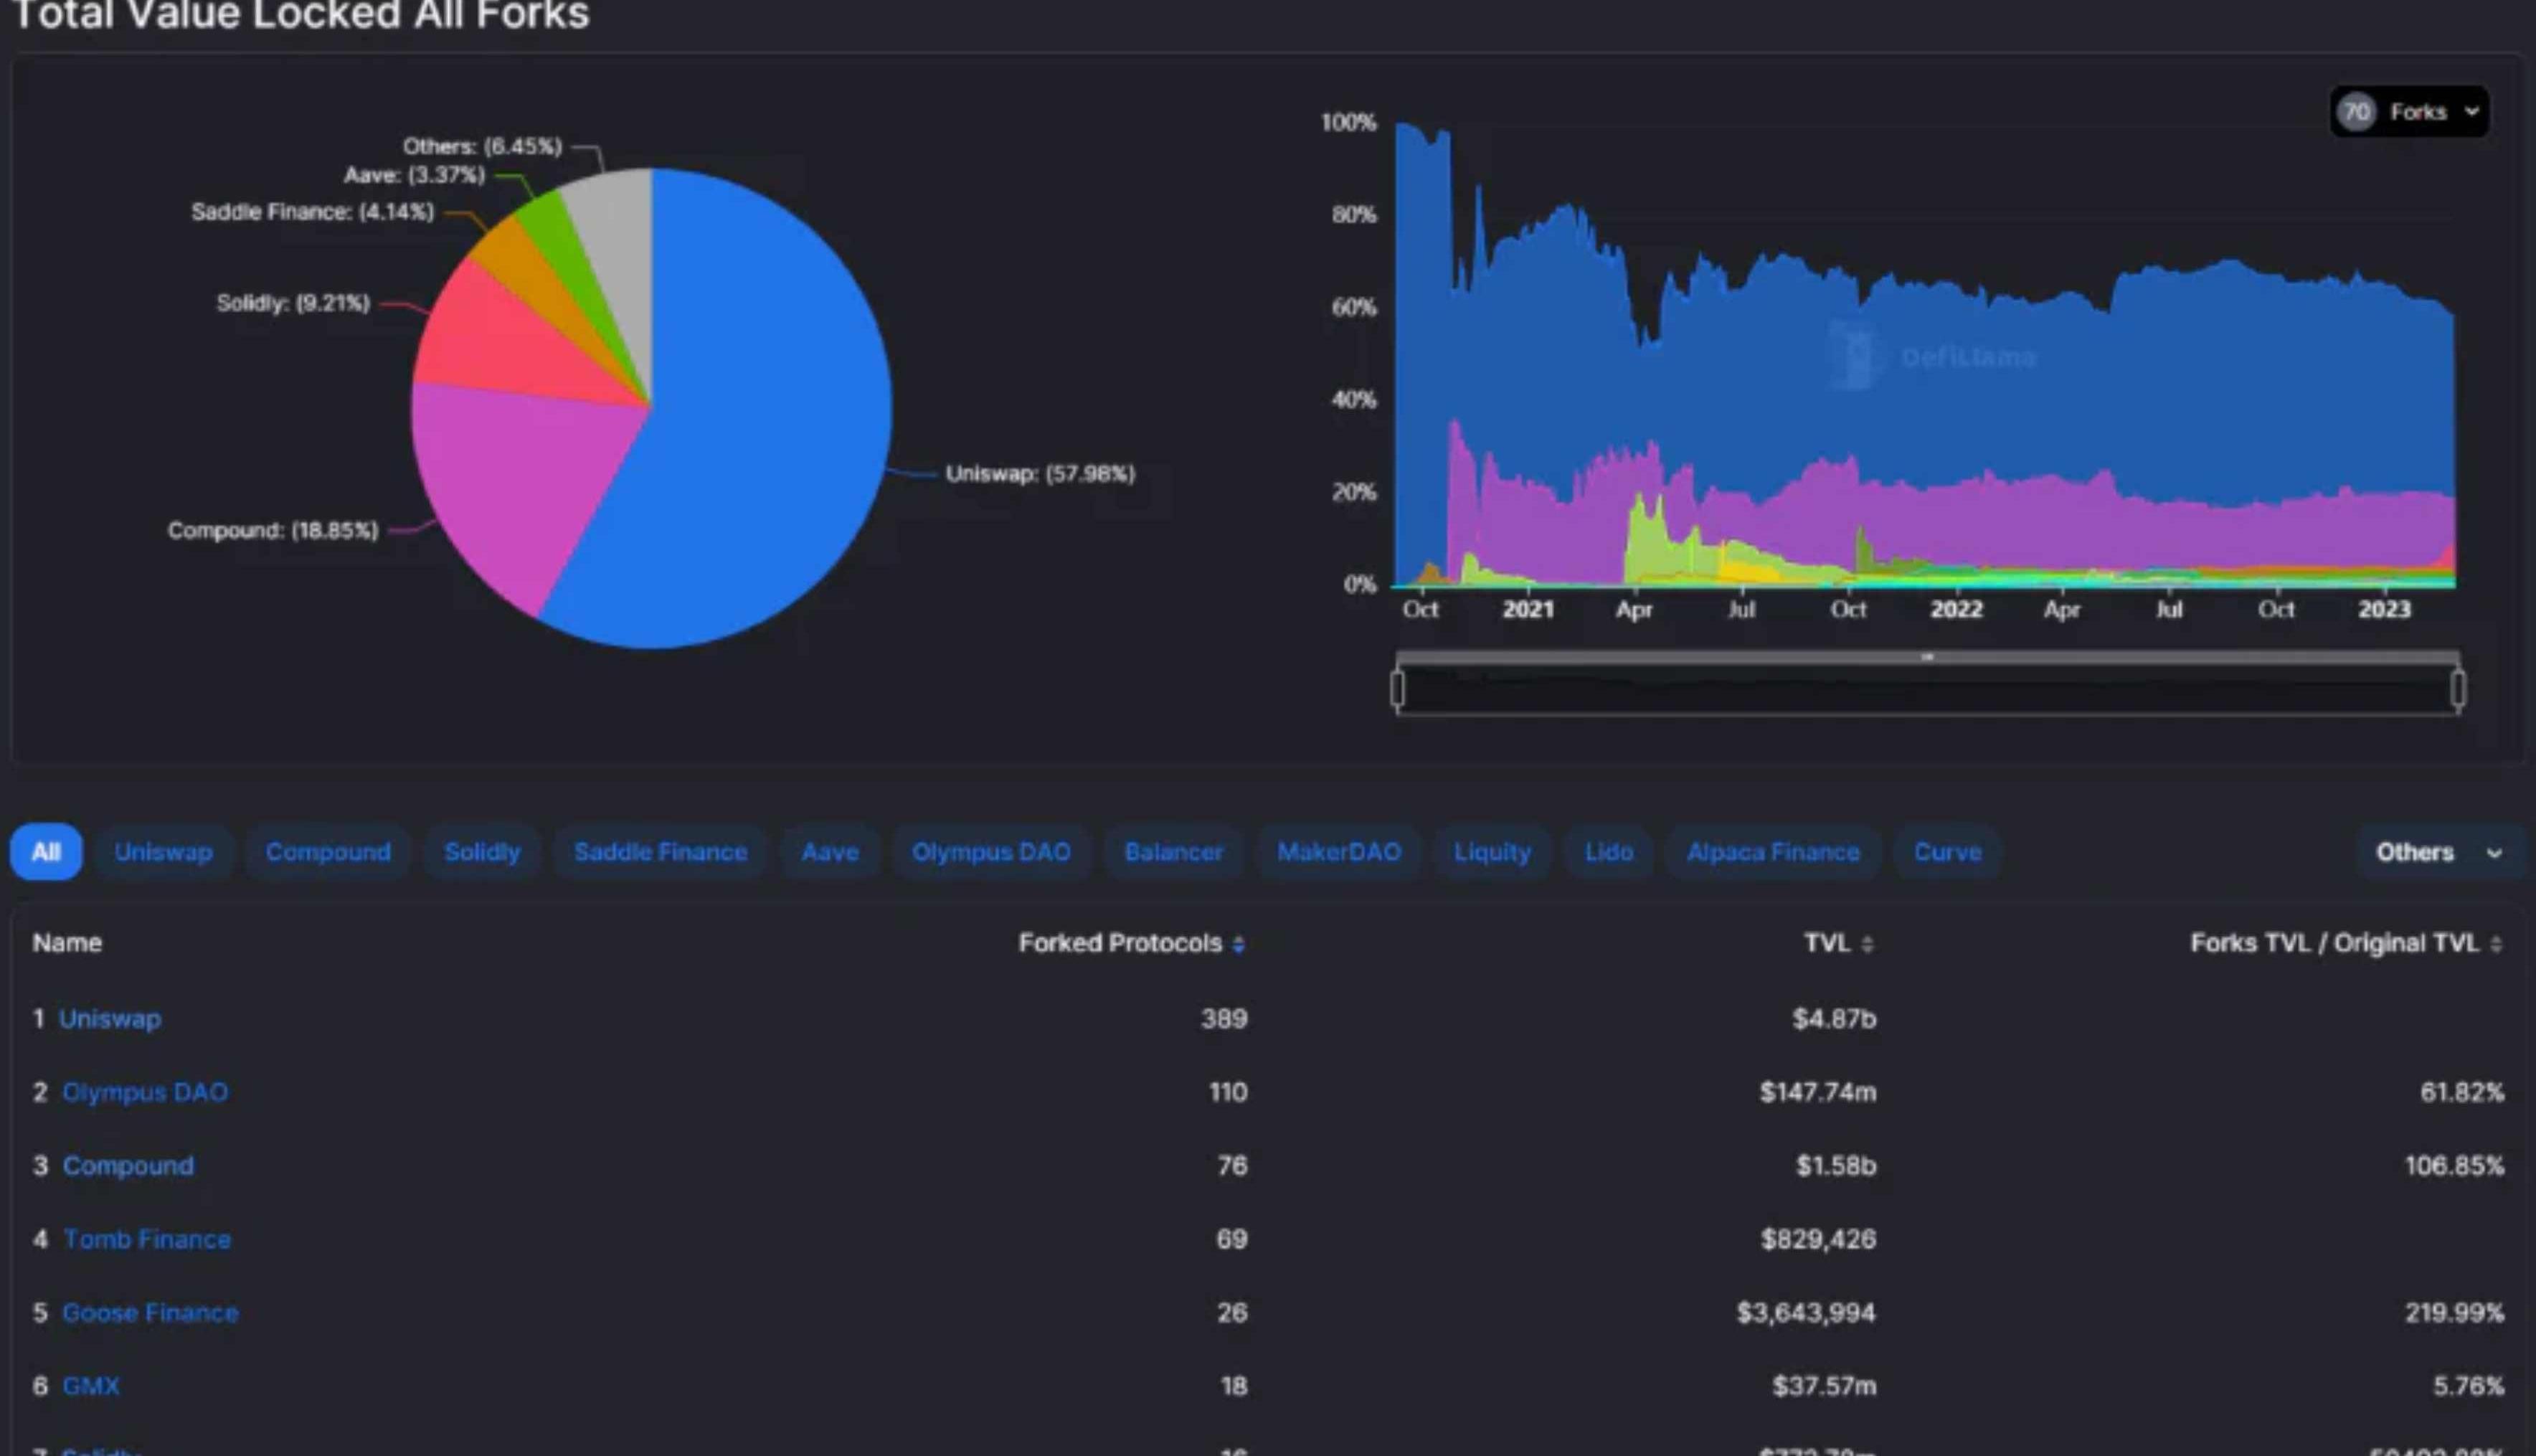The image size is (2536, 1456).
Task: Click the TVL sort arrows icon
Action: tap(1868, 944)
